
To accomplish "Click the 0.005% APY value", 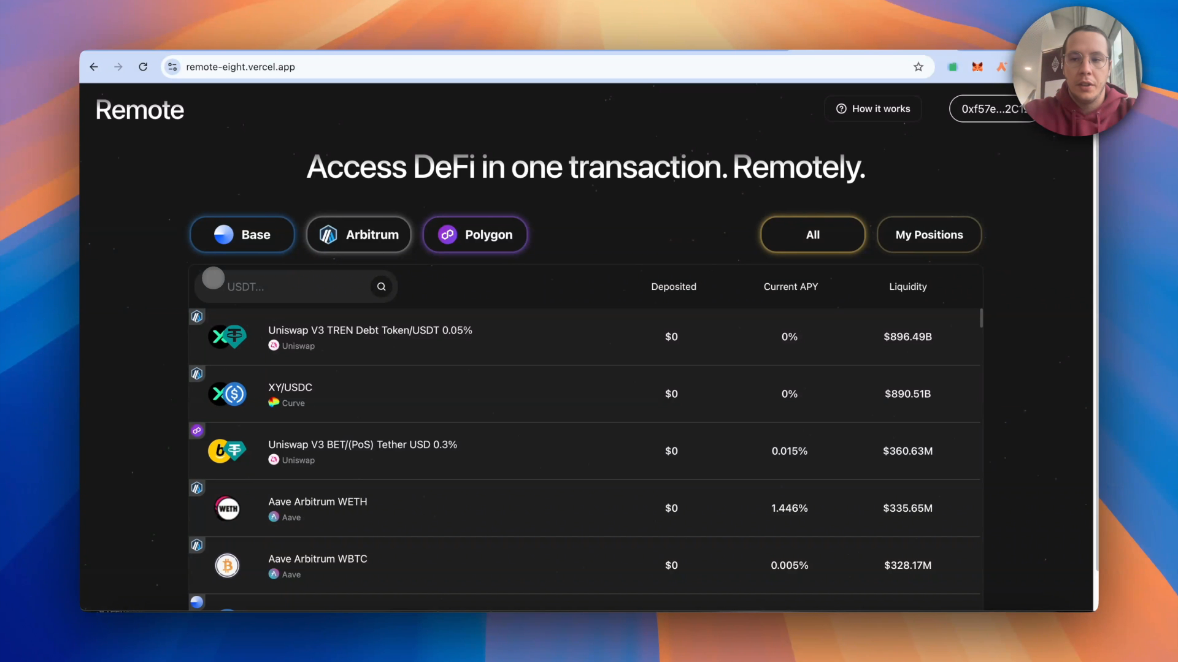I will pos(790,565).
